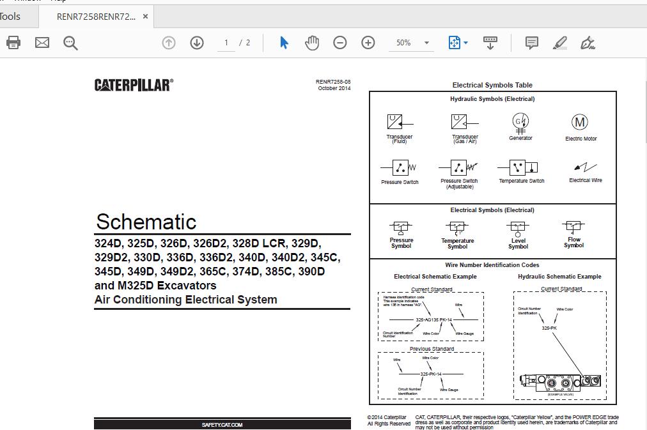Switch to the Tools tab
The width and height of the screenshot is (647, 430).
10,17
